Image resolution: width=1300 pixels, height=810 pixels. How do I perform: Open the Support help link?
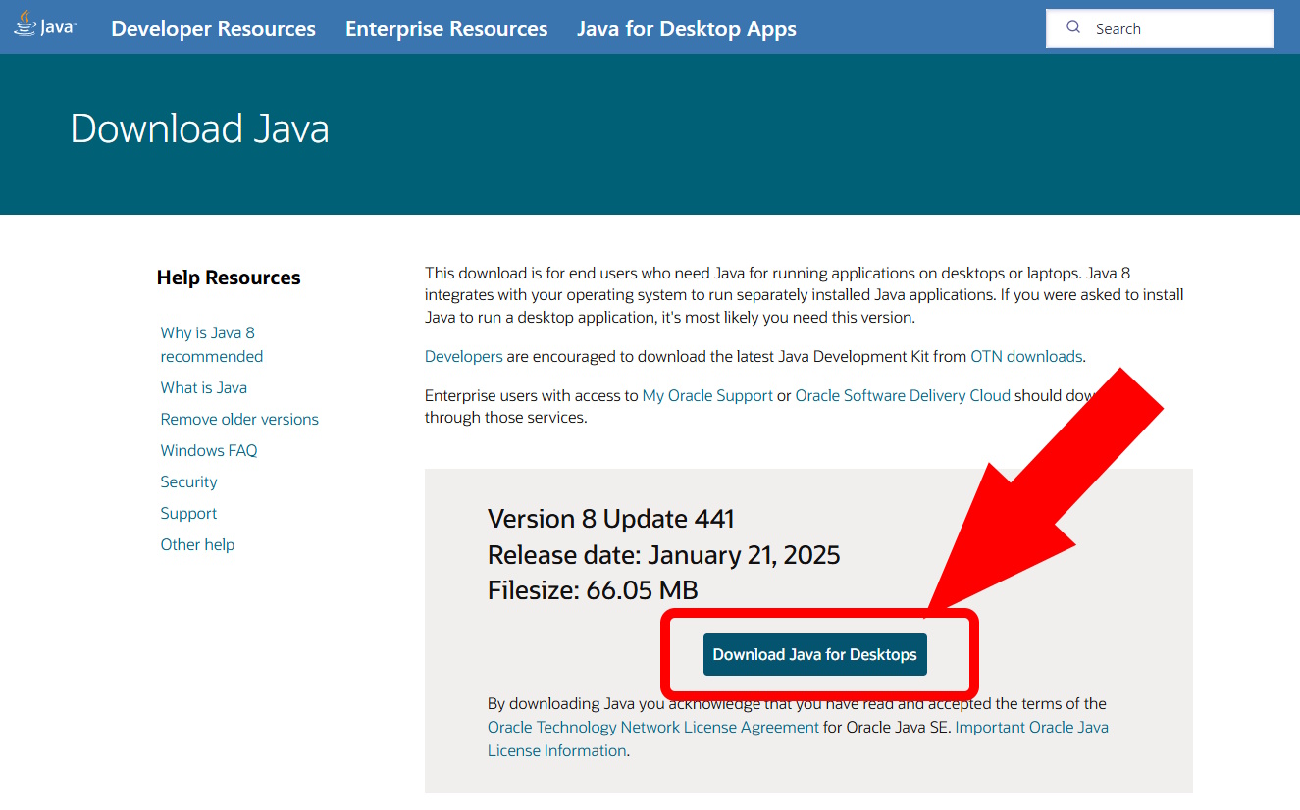pos(188,513)
